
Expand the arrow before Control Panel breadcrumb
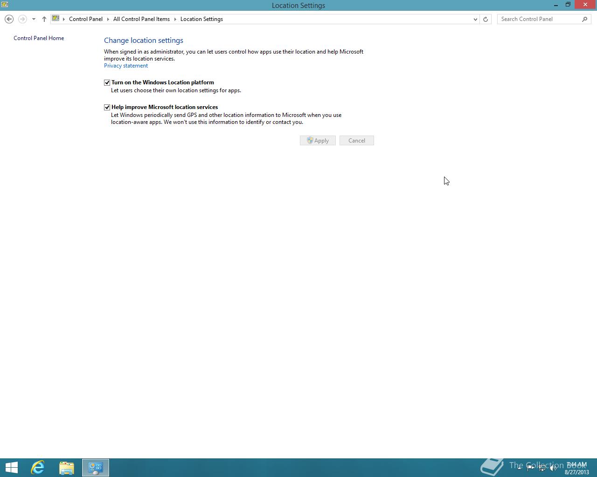(64, 19)
